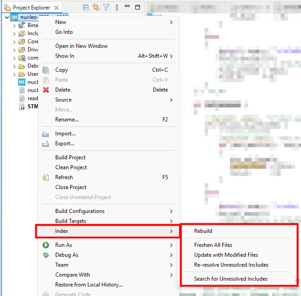Screen dimensions: 301x296
Task: Select Rebuild in the Index submenu
Action: (203, 231)
